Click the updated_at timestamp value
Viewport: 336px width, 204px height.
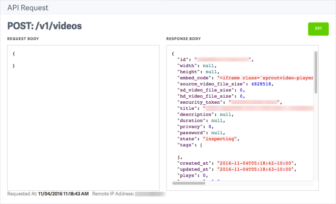pyautogui.click(x=255, y=169)
